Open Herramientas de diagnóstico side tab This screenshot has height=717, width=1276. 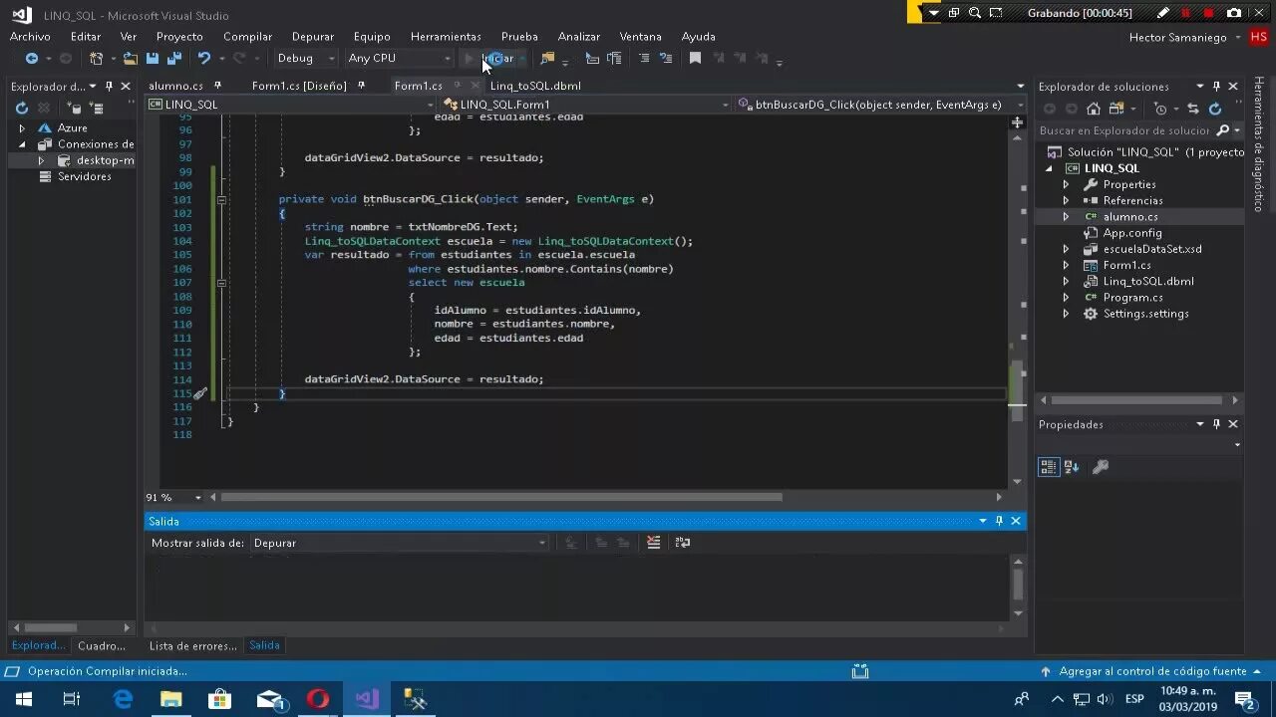1259,145
